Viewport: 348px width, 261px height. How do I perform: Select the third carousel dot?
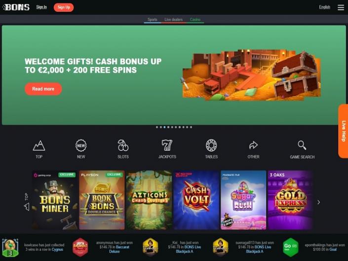click(164, 127)
